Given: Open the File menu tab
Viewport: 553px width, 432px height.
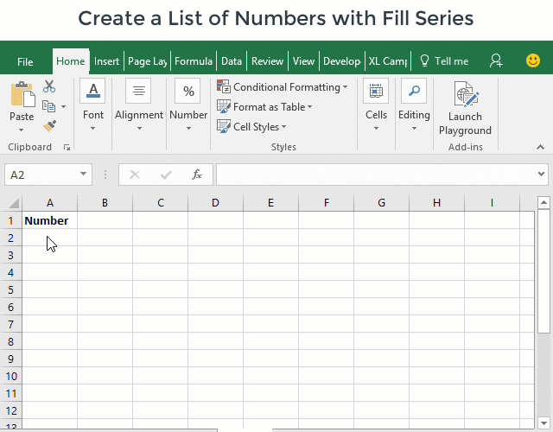Looking at the screenshot, I should 25,61.
